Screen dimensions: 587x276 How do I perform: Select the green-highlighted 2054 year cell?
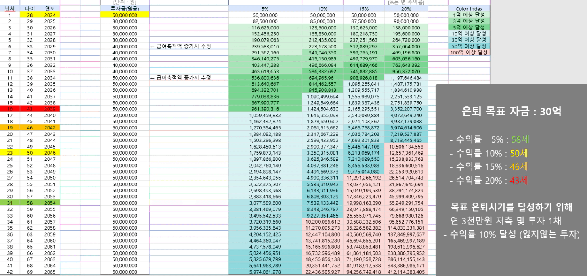[x=50, y=203]
